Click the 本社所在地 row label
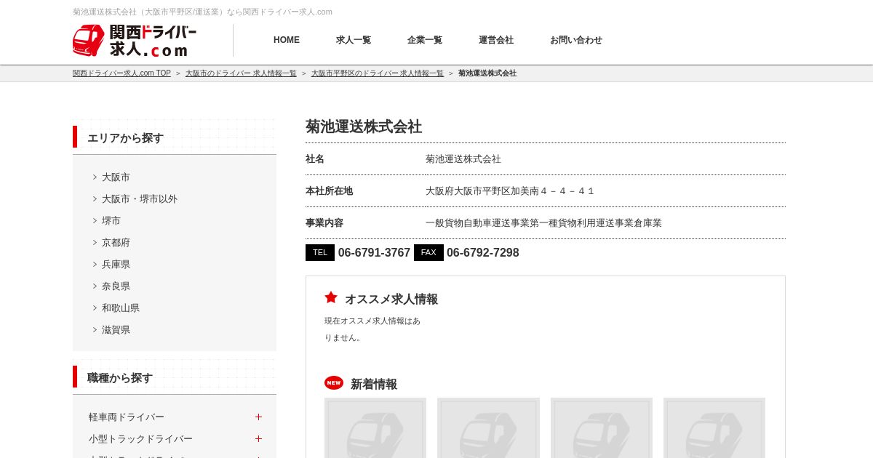This screenshot has height=458, width=873. [x=329, y=191]
